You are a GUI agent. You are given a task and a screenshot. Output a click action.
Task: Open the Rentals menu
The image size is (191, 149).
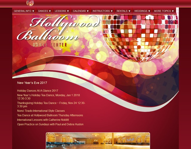123,11
